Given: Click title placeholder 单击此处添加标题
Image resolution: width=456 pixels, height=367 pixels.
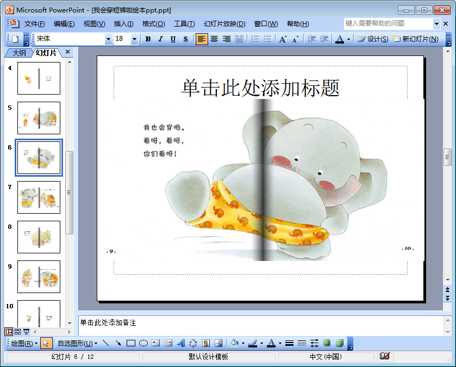Looking at the screenshot, I should pyautogui.click(x=260, y=88).
